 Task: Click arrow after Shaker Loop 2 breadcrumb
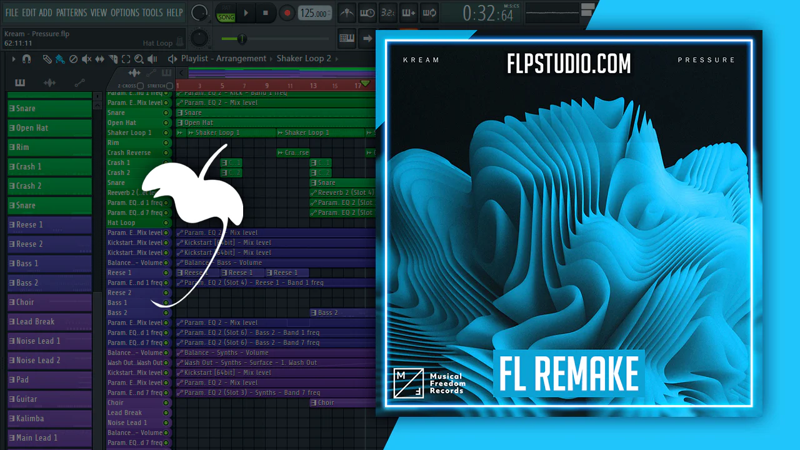tap(337, 59)
